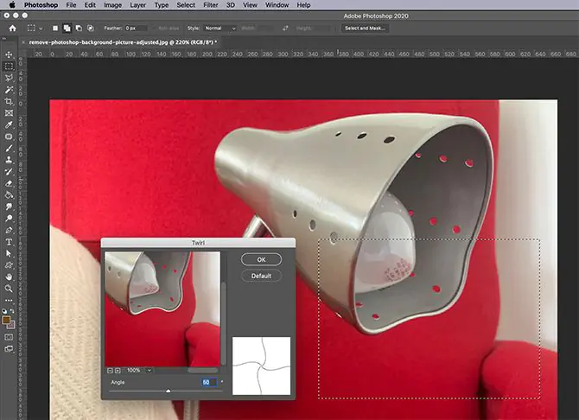This screenshot has width=579, height=420.
Task: Click Default in the Twirl dialog
Action: (262, 276)
